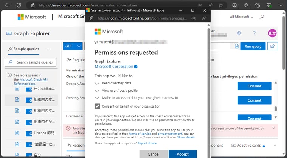This screenshot has height=158, width=287.
Task: Add the page to favorites with the star icon
Action: tap(221, 5)
